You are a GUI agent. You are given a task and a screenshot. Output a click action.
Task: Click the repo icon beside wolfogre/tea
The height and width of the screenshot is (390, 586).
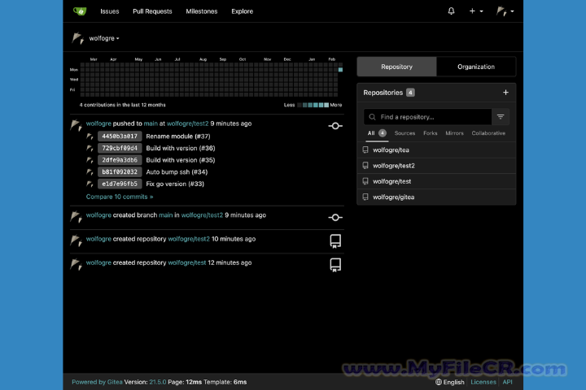click(x=365, y=149)
